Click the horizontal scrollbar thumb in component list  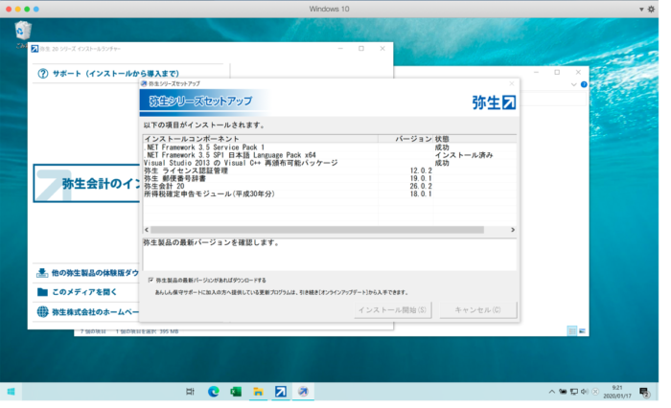point(317,230)
